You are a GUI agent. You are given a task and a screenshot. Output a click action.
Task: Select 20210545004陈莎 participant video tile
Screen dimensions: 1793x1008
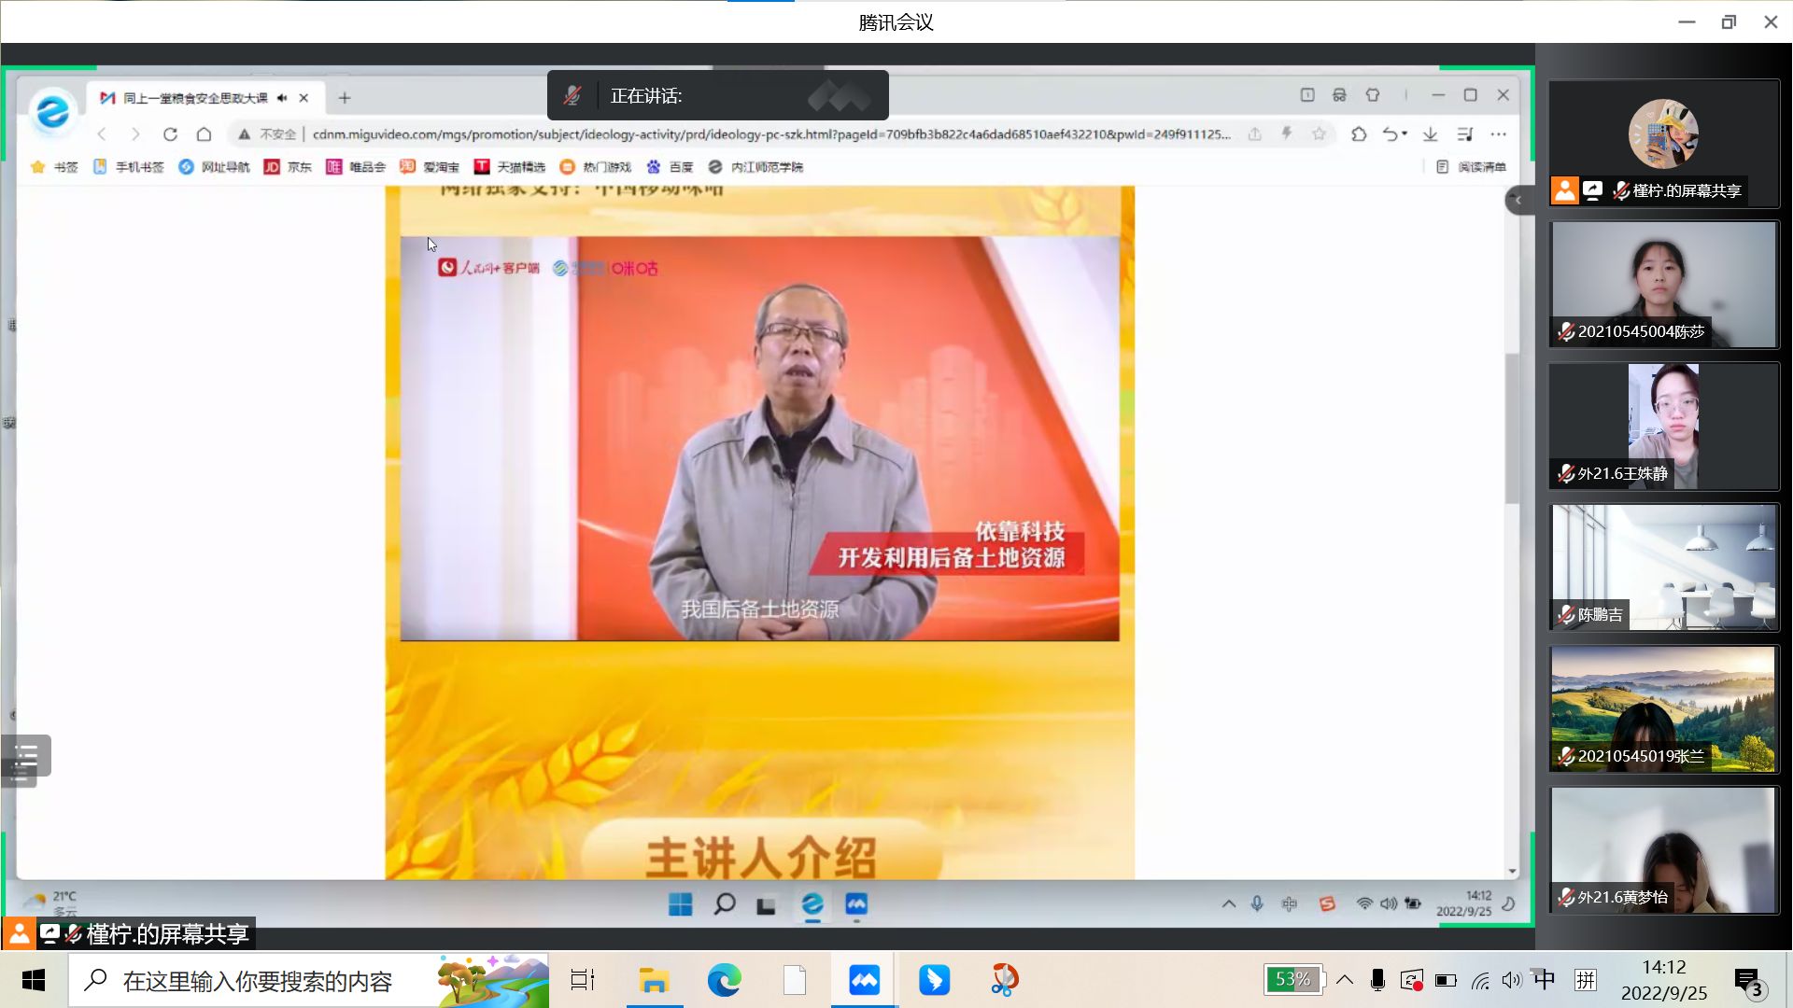(1663, 284)
